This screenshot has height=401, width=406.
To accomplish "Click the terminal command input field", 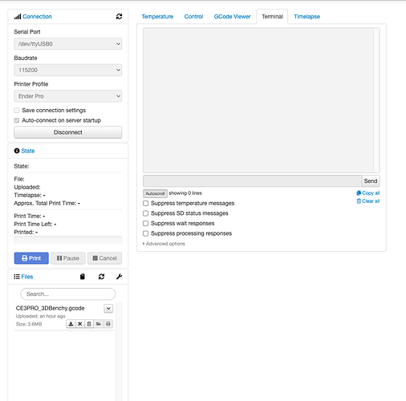I will (252, 181).
